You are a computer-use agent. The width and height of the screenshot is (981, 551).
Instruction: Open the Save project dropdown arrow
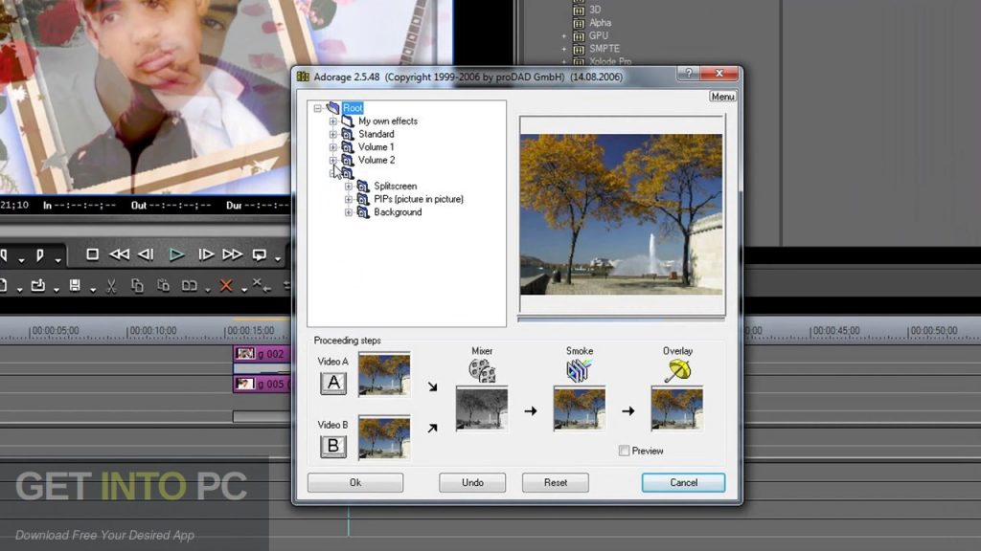93,289
